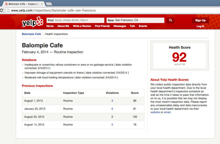Click the February 4, 2014 — Routine Inspection line
This screenshot has height=144, width=220.
[53, 52]
